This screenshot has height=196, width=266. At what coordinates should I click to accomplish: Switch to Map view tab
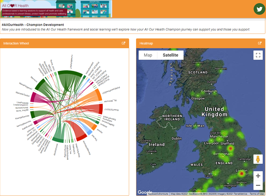click(x=148, y=55)
